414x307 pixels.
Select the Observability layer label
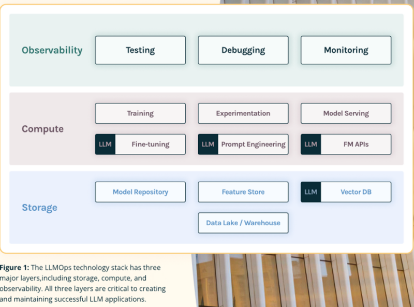point(52,50)
